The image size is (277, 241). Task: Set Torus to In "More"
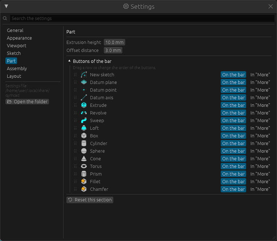click(260, 166)
